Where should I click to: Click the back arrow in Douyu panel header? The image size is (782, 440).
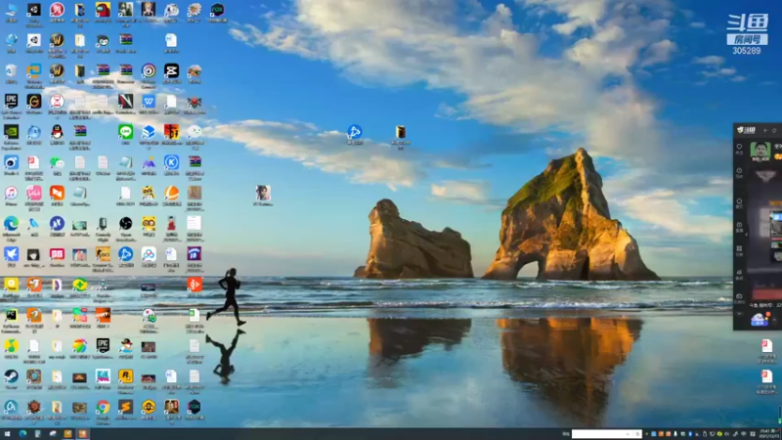[765, 130]
